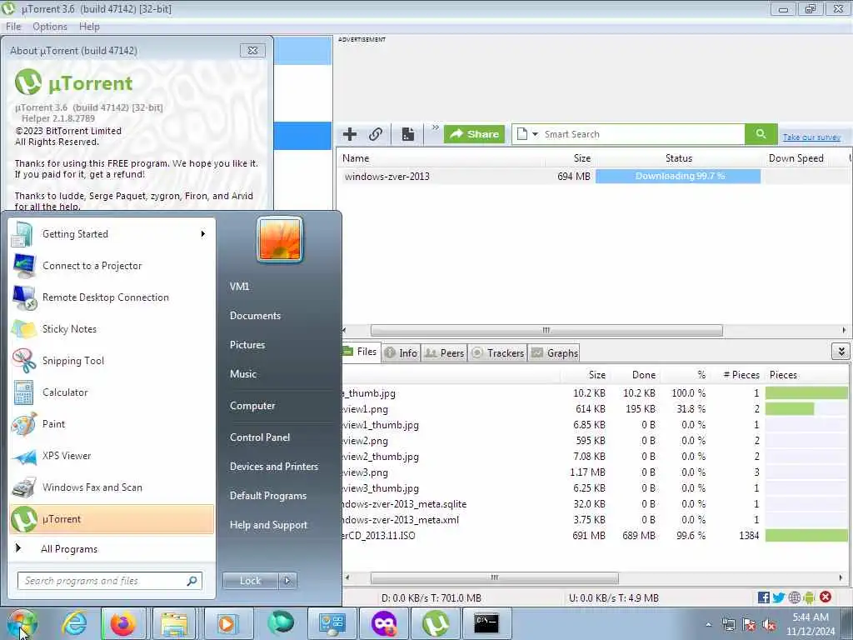Screen dimensions: 853x640
Task: Click the Add Torrent plus icon
Action: click(x=350, y=134)
